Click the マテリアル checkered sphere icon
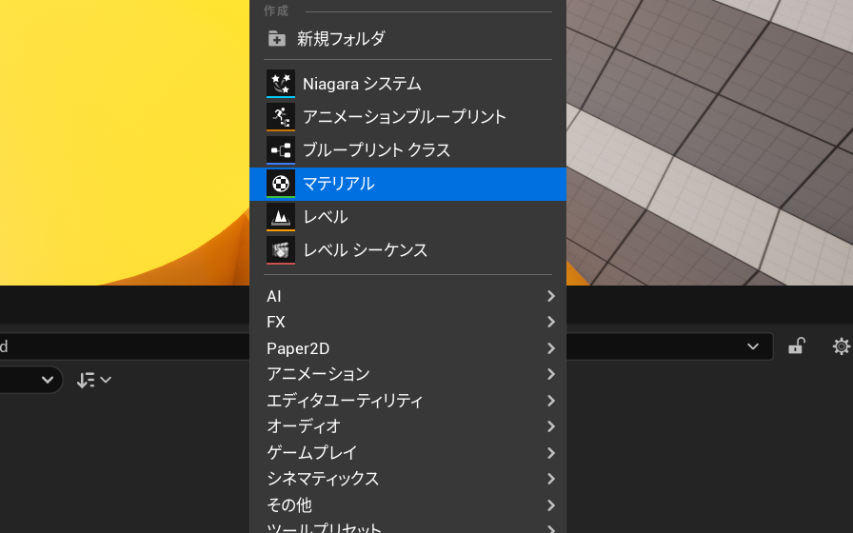Screen dimensions: 853x533 [281, 184]
